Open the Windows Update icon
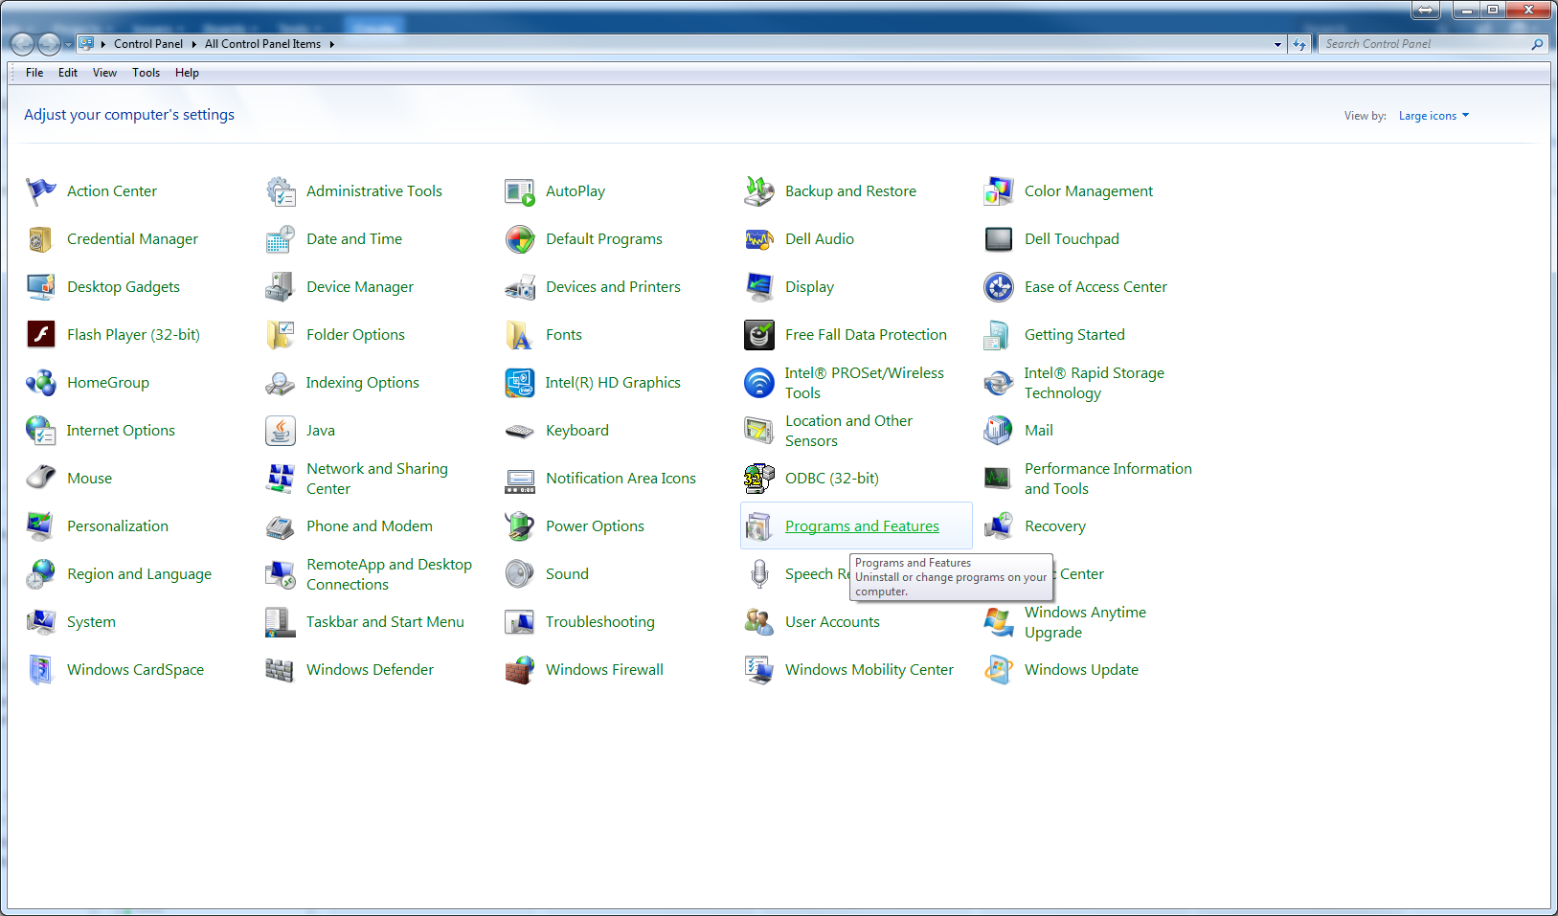The height and width of the screenshot is (916, 1558). tap(999, 670)
